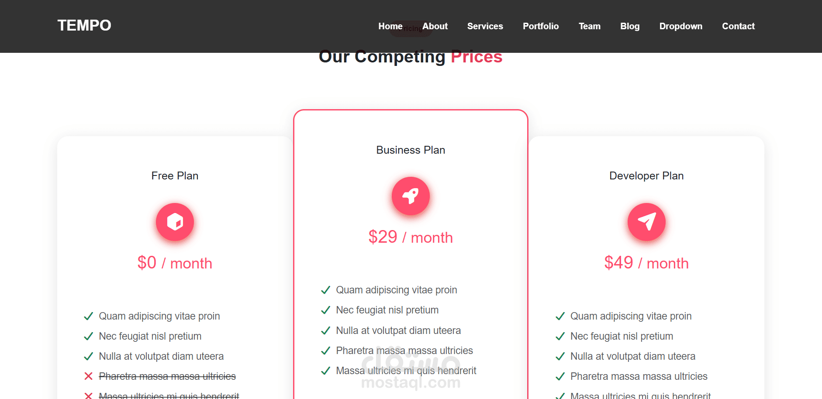Image resolution: width=822 pixels, height=399 pixels.
Task: Open the Dropdown navigation menu
Action: 680,26
